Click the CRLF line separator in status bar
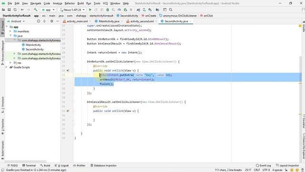 [x=257, y=170]
